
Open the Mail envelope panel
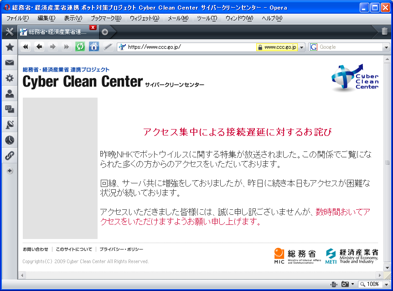[x=10, y=62]
